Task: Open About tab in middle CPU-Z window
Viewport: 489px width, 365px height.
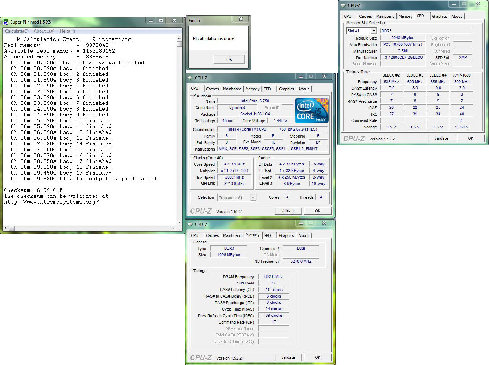Action: (304, 89)
